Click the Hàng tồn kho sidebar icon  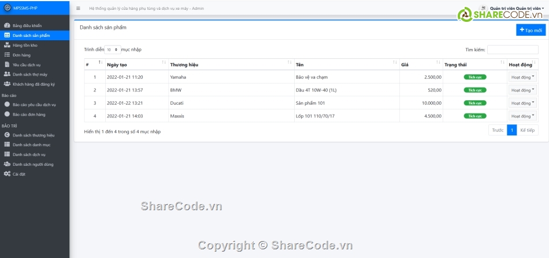tap(7, 44)
